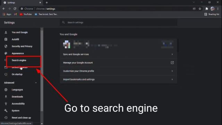Click the sidebar scrollbar up arrow
The height and width of the screenshot is (125, 222).
[x=42, y=29]
